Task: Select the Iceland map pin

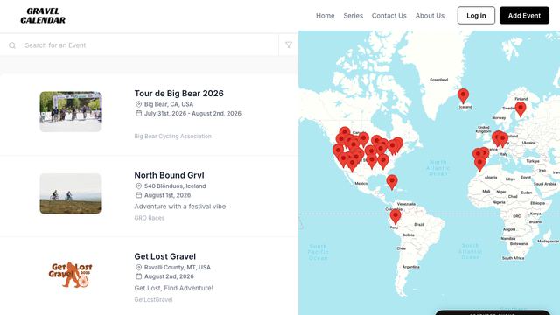Action: (x=463, y=95)
